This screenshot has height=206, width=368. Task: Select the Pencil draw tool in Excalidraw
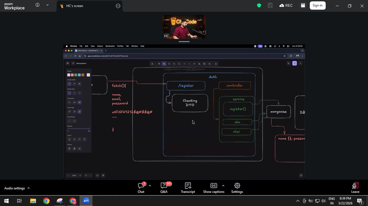click(194, 64)
